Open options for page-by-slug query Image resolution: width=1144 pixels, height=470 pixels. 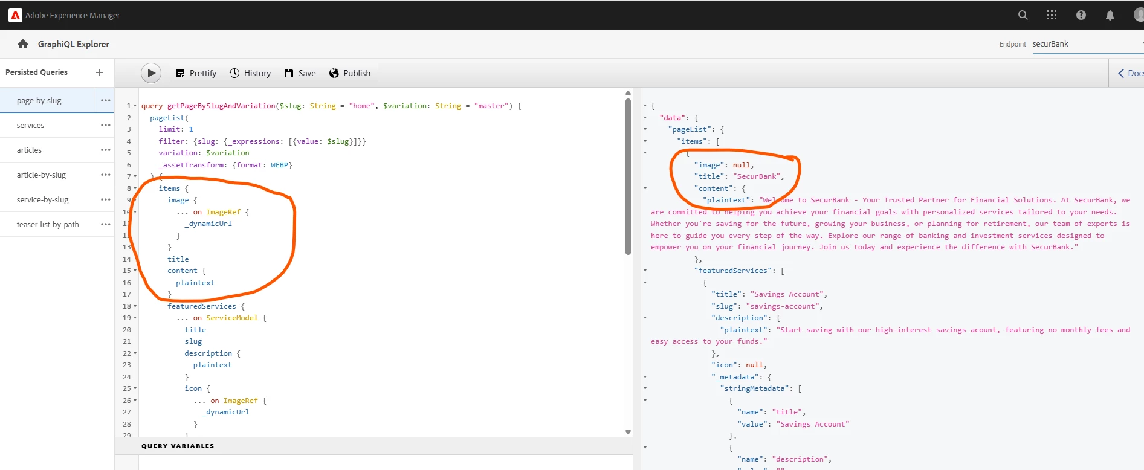click(x=106, y=100)
